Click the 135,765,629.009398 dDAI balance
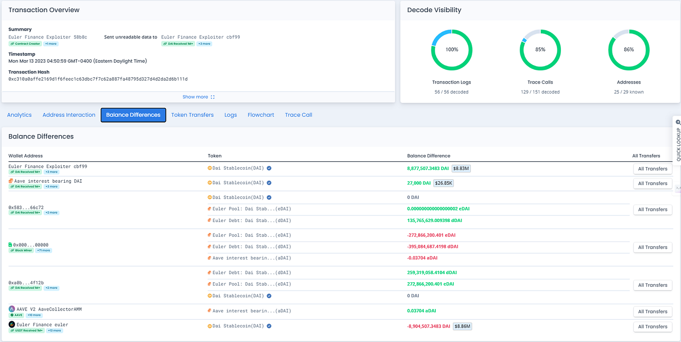The height and width of the screenshot is (342, 681). pos(434,221)
